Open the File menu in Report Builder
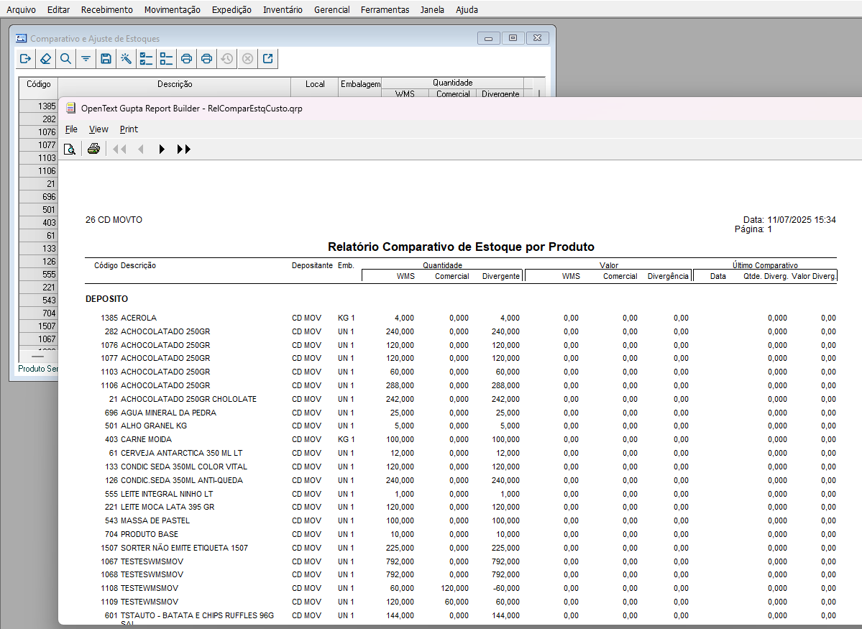Viewport: 862px width, 629px height. tap(71, 129)
